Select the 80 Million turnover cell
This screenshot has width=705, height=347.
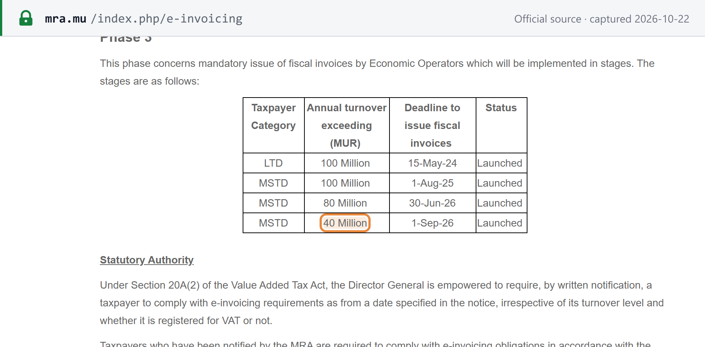tap(347, 203)
